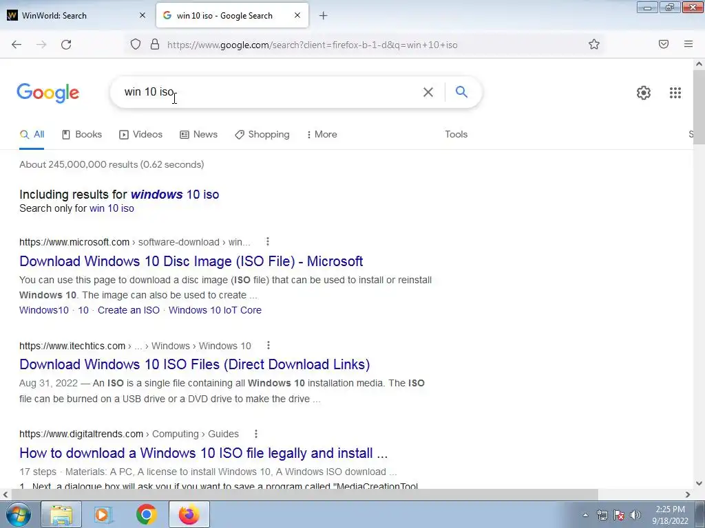Go forward using the forward arrow
The width and height of the screenshot is (705, 528).
41,45
